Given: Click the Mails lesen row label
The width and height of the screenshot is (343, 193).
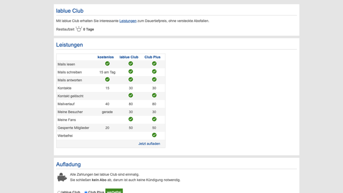Looking at the screenshot, I should tap(66, 64).
